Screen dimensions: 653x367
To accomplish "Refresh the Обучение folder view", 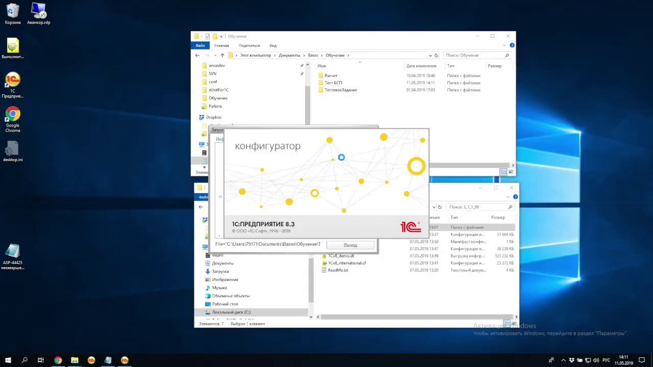I will click(436, 55).
